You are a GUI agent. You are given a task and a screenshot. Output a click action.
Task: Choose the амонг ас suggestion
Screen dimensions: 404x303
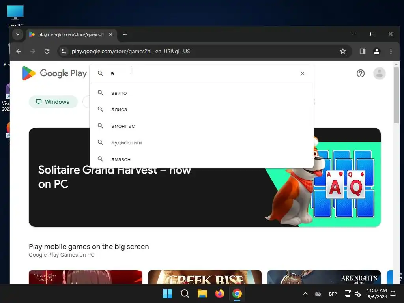(x=202, y=126)
